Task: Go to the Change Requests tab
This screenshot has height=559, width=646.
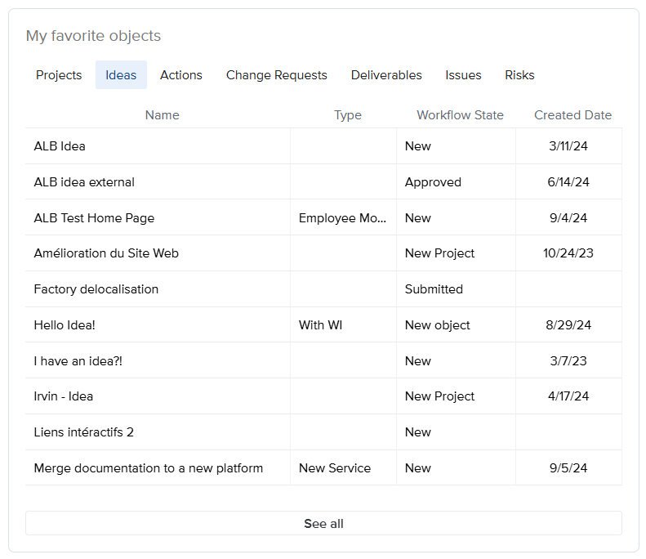Action: pos(276,75)
